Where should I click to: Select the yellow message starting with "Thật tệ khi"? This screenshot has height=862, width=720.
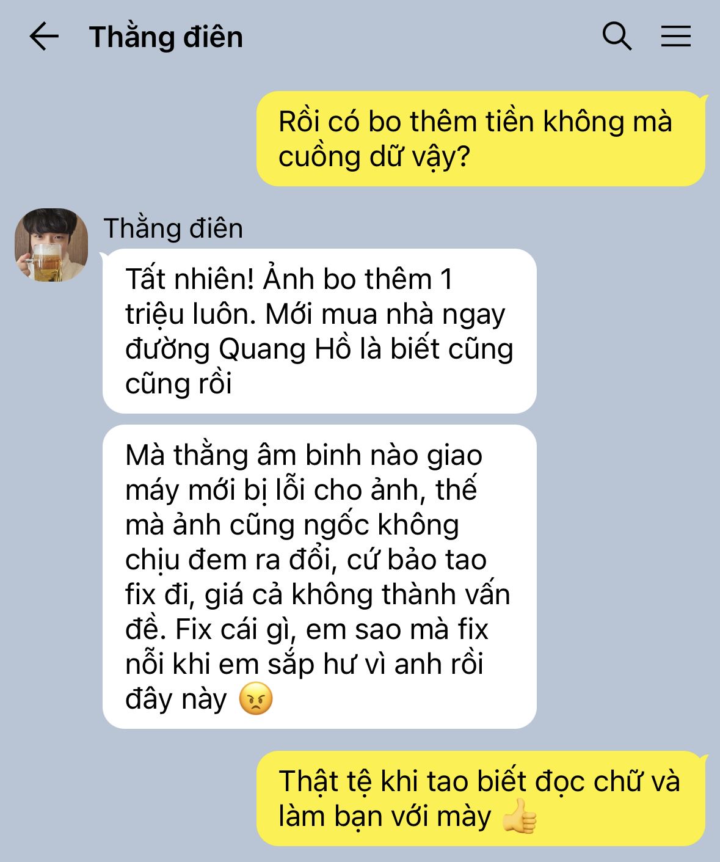[481, 798]
